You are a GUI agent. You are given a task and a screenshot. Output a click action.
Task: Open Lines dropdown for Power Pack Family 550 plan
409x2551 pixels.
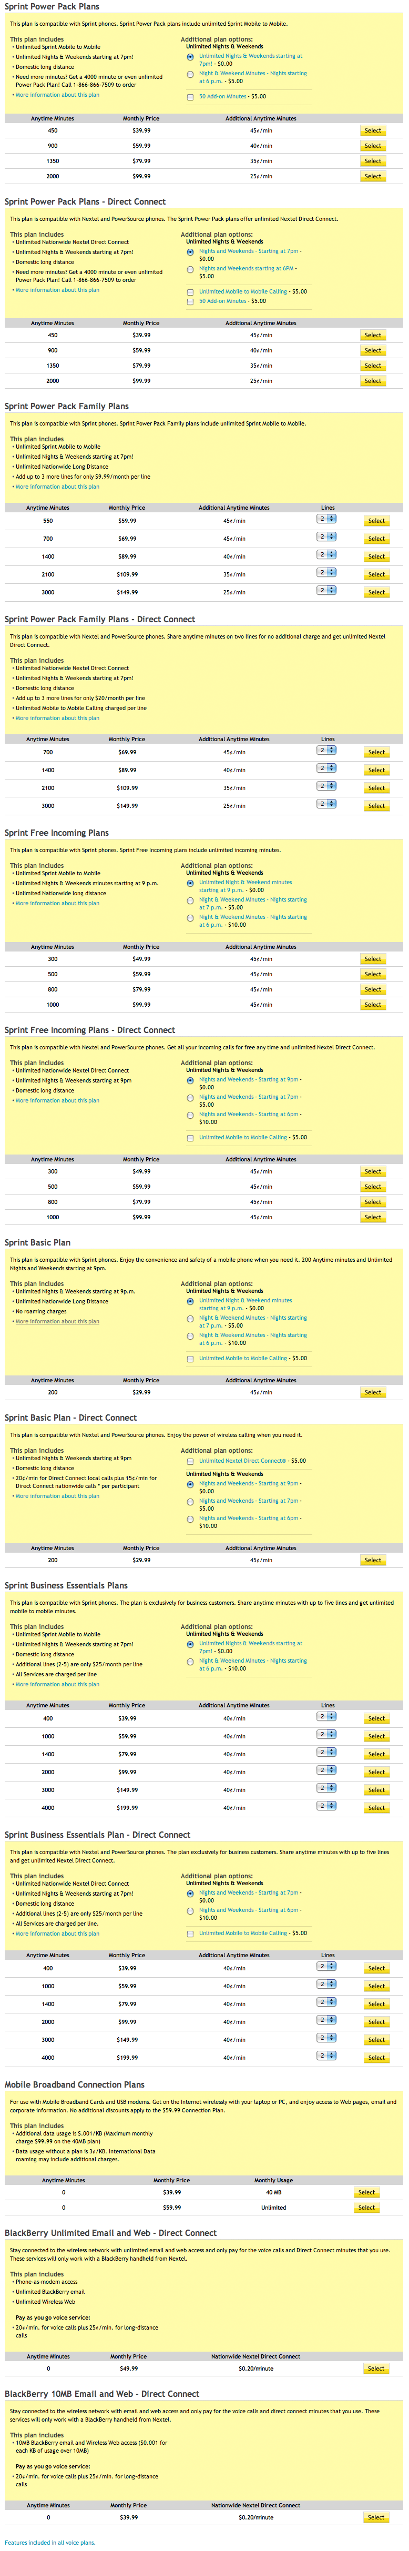(327, 519)
